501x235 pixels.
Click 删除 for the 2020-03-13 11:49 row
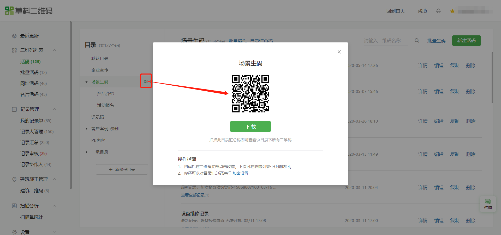470,154
